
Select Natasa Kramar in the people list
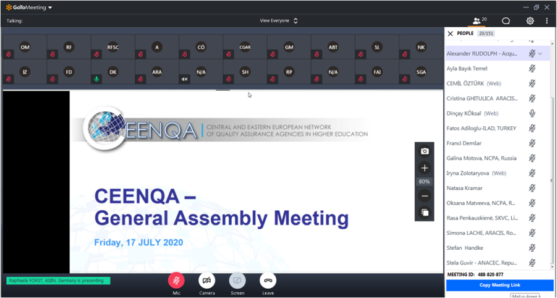click(464, 188)
